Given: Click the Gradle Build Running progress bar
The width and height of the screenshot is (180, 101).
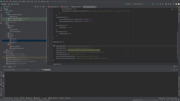Looking at the screenshot, I should [x=151, y=100].
